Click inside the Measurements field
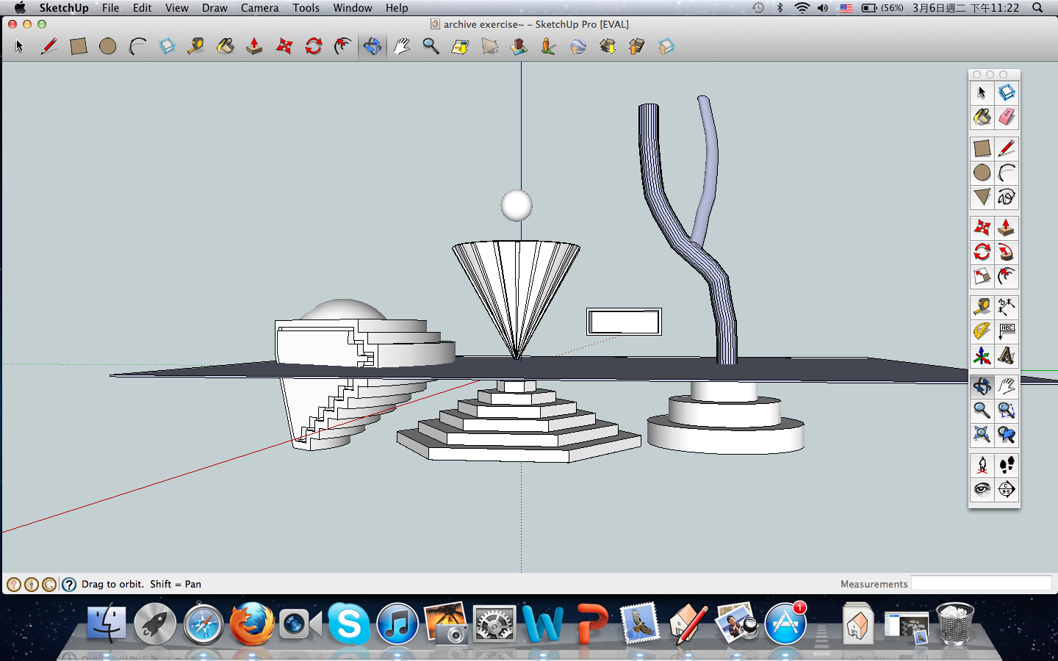Image resolution: width=1058 pixels, height=661 pixels. point(982,583)
